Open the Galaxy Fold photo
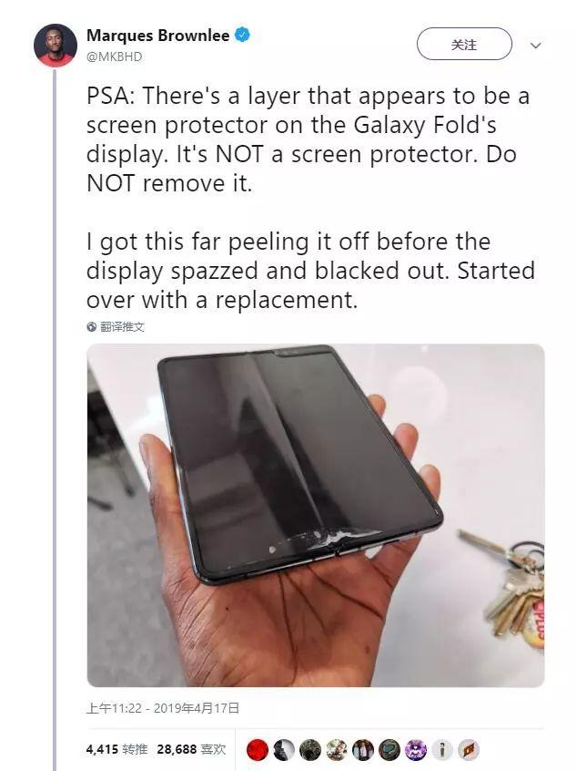 316,515
